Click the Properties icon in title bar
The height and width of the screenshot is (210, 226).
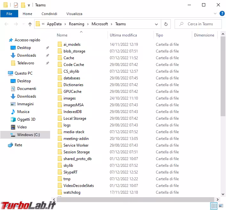pos(16,5)
